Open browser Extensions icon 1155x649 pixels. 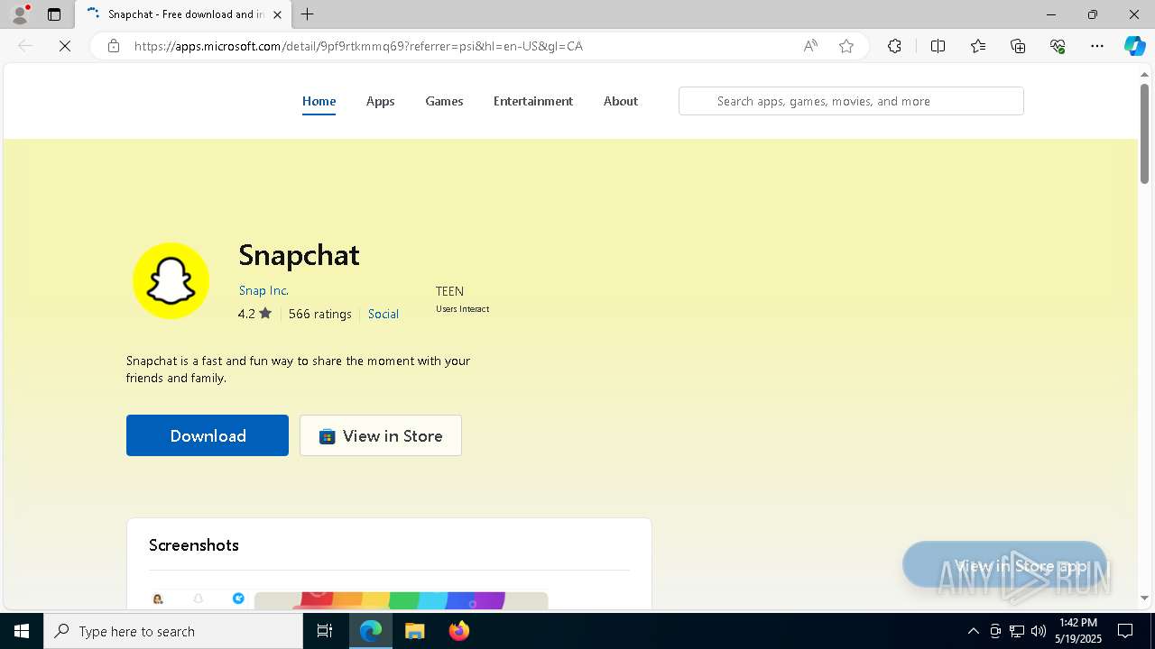click(894, 46)
